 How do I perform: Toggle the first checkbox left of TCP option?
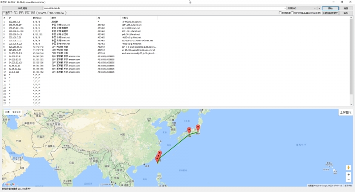(280, 13)
